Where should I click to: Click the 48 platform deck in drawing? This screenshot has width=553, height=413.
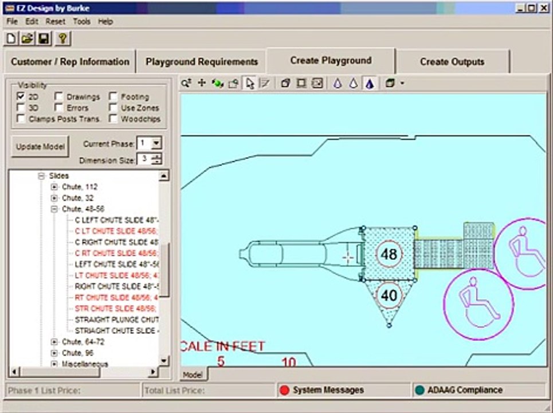[389, 254]
